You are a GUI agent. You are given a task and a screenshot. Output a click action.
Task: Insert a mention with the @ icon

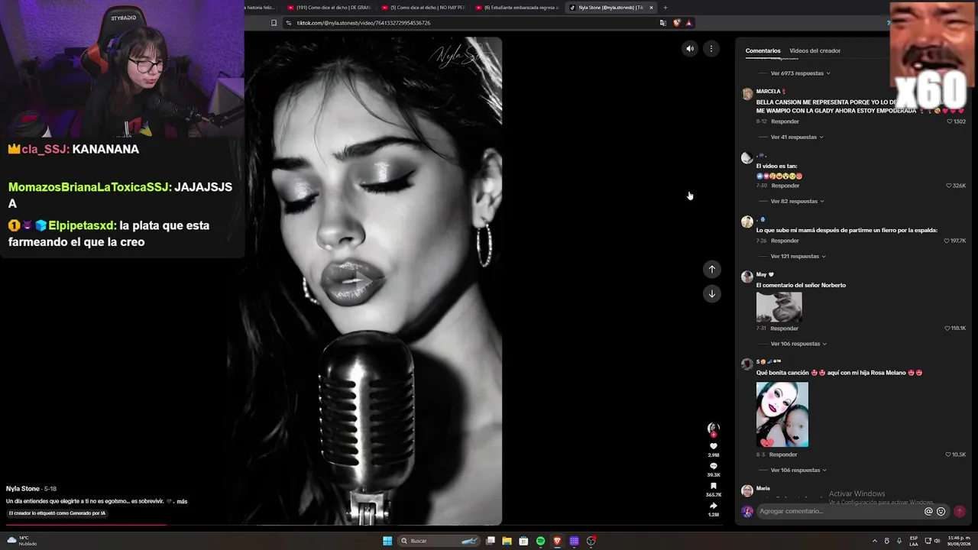(928, 512)
